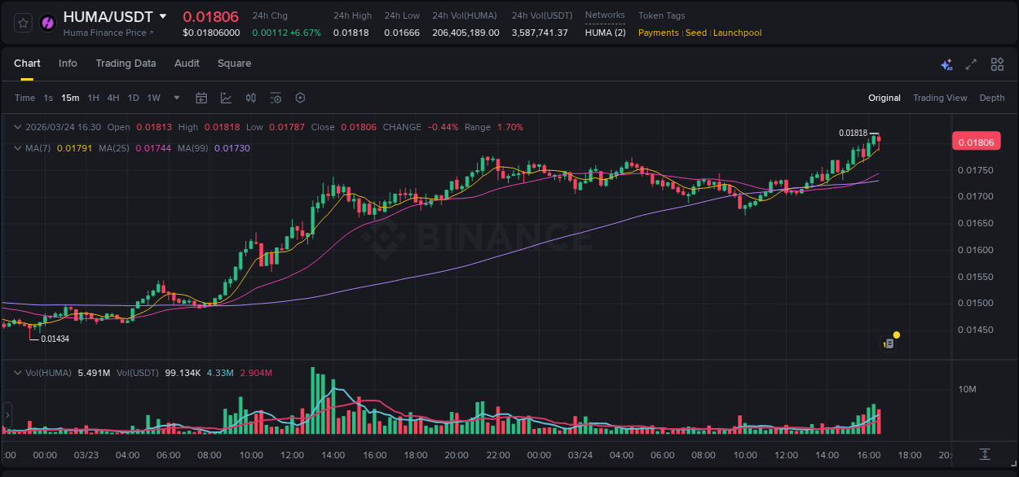Click the 0.01818 high price marker
This screenshot has height=477, width=1019.
pos(853,133)
